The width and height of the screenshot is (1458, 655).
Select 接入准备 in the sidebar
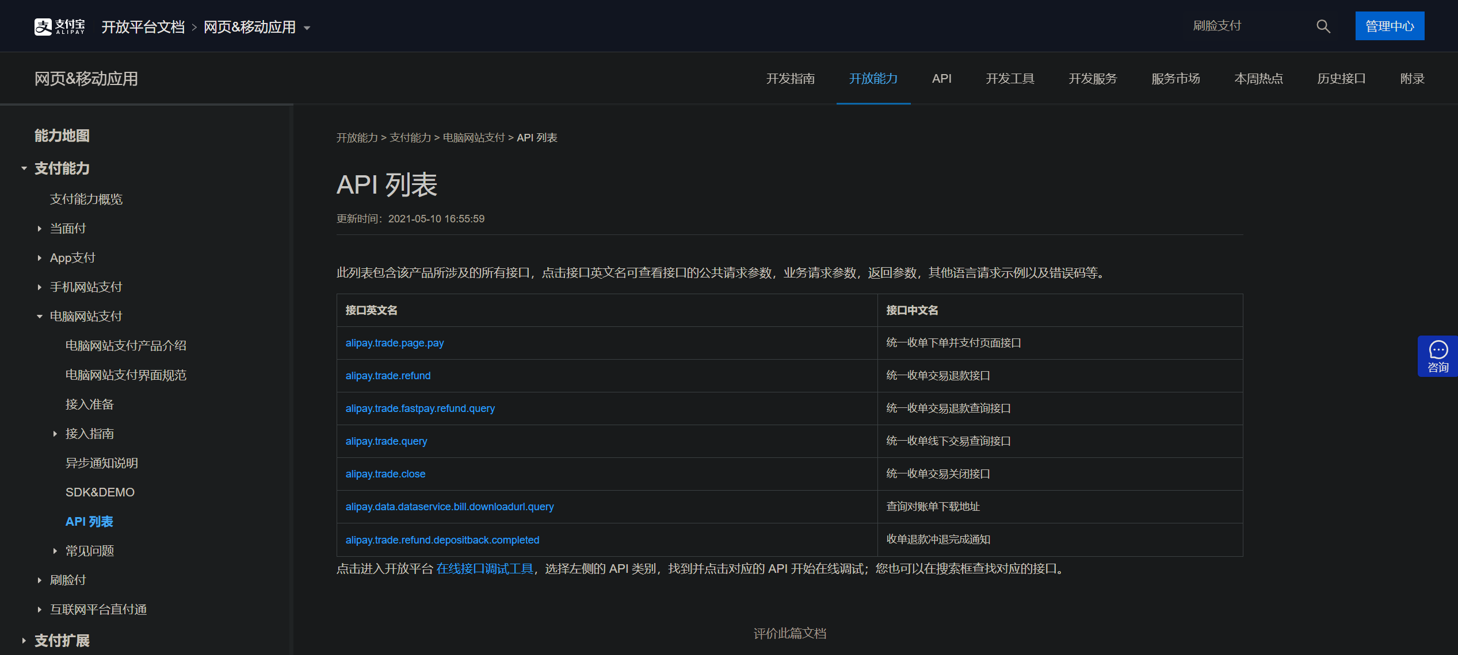point(89,404)
